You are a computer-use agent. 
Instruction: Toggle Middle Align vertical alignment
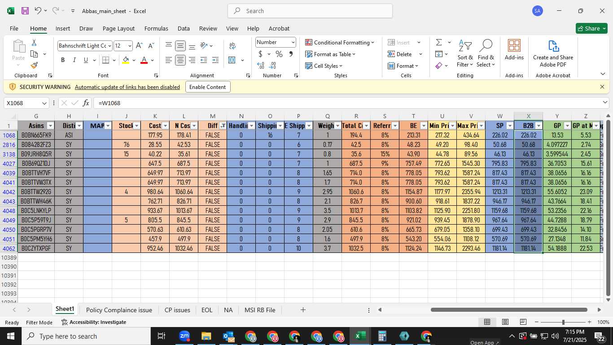click(x=180, y=46)
